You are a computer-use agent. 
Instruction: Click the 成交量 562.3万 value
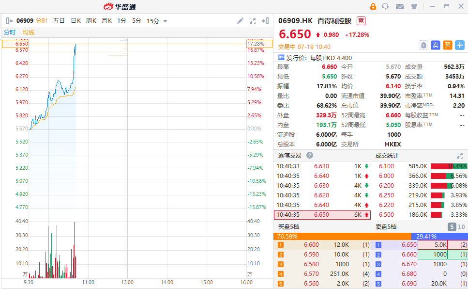coord(454,67)
